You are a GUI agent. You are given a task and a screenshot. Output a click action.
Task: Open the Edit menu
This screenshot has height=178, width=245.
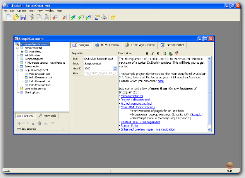click(x=12, y=11)
